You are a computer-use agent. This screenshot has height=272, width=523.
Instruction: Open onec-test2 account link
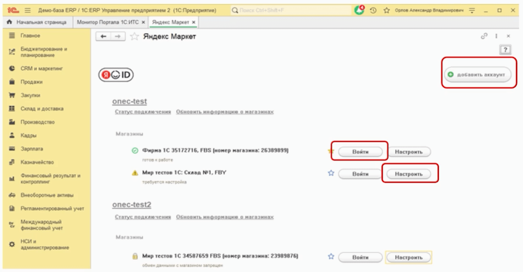click(132, 205)
